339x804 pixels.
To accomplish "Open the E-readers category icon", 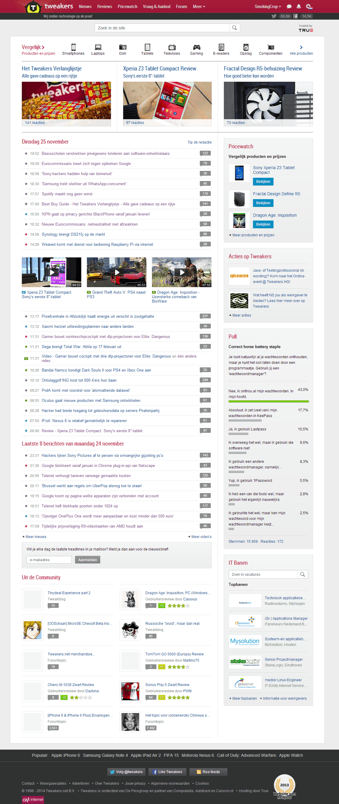I will point(221,47).
